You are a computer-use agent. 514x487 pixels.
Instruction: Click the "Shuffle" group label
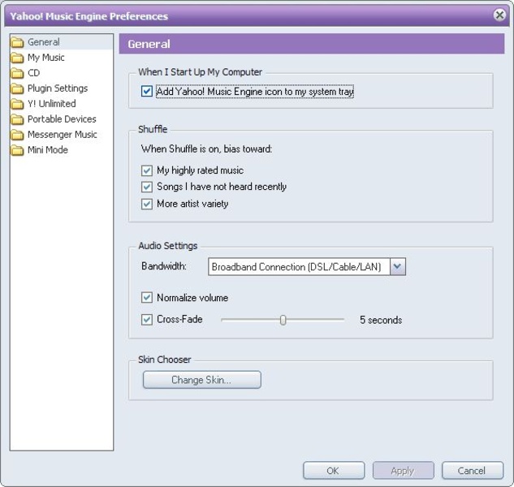click(153, 129)
